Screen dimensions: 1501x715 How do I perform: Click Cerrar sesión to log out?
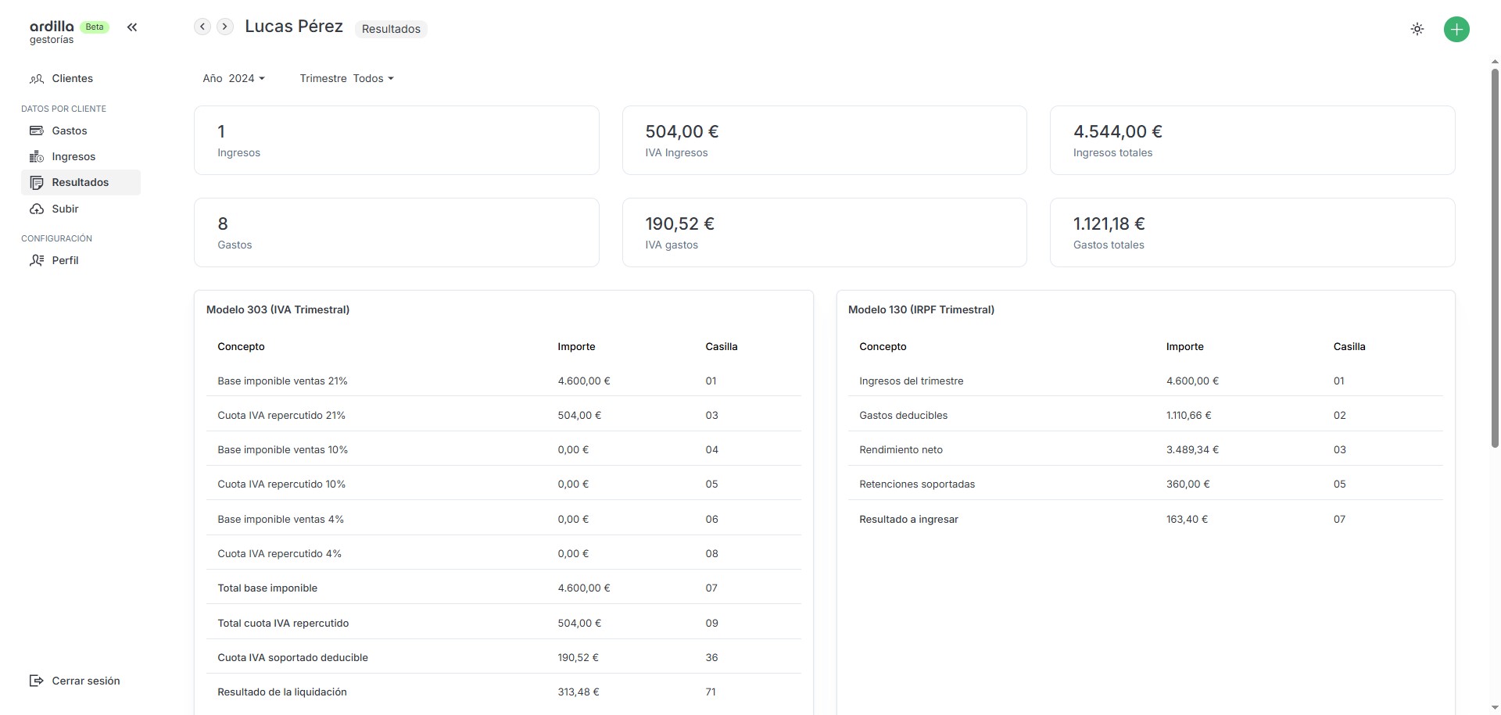pyautogui.click(x=86, y=681)
